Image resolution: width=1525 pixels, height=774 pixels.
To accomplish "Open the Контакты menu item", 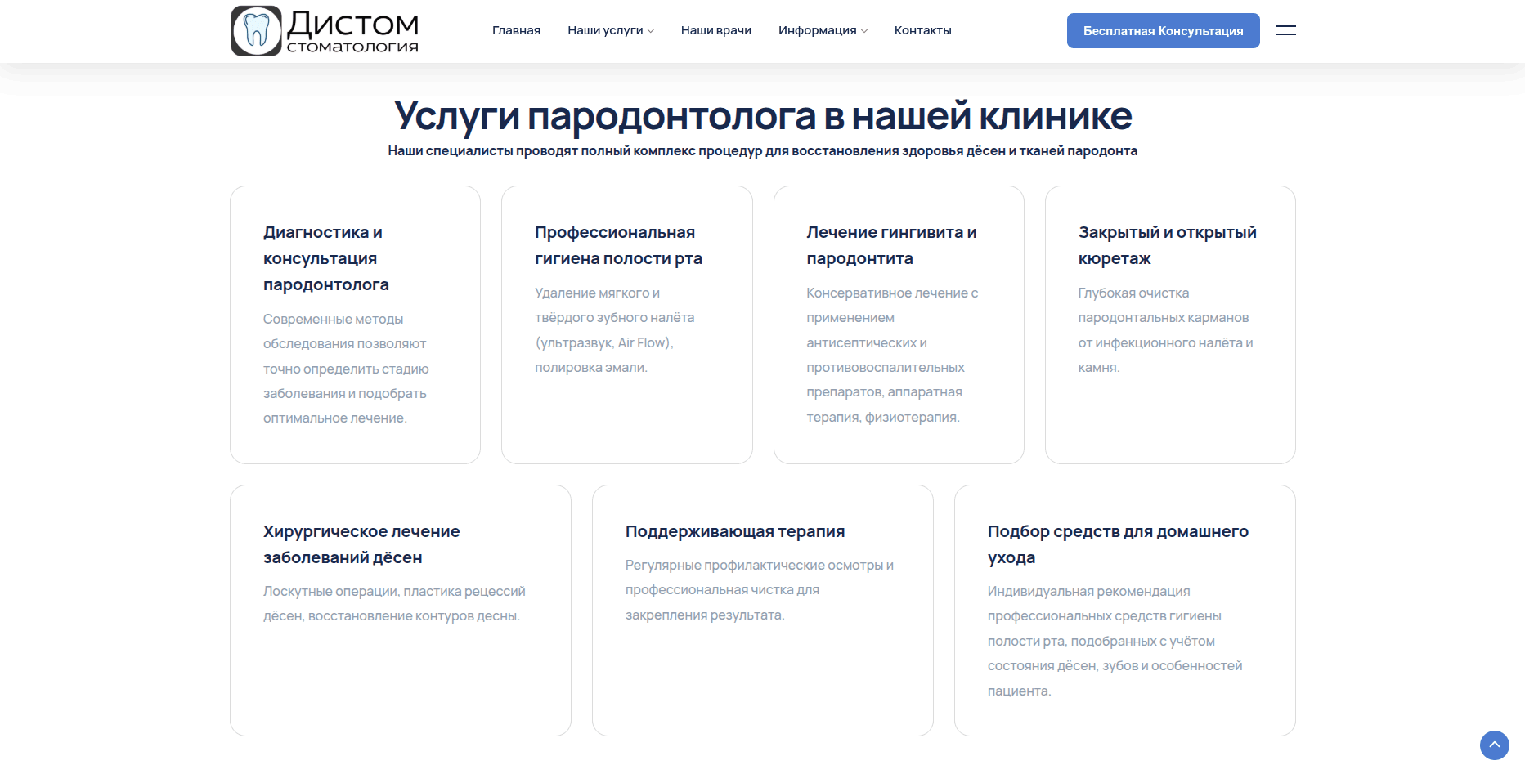I will click(922, 30).
